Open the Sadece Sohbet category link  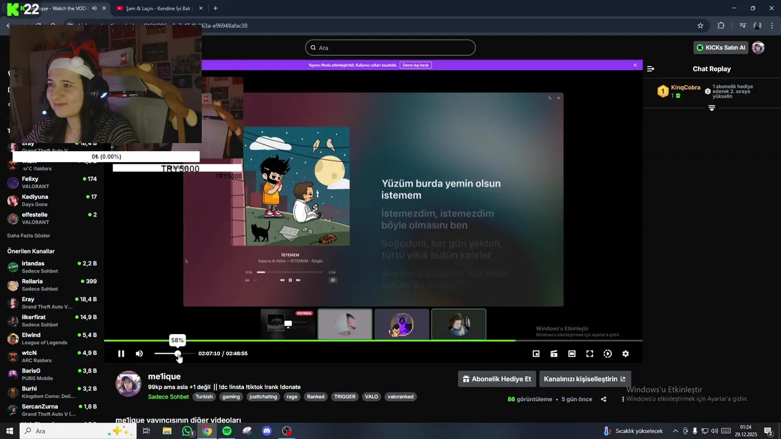pos(168,396)
